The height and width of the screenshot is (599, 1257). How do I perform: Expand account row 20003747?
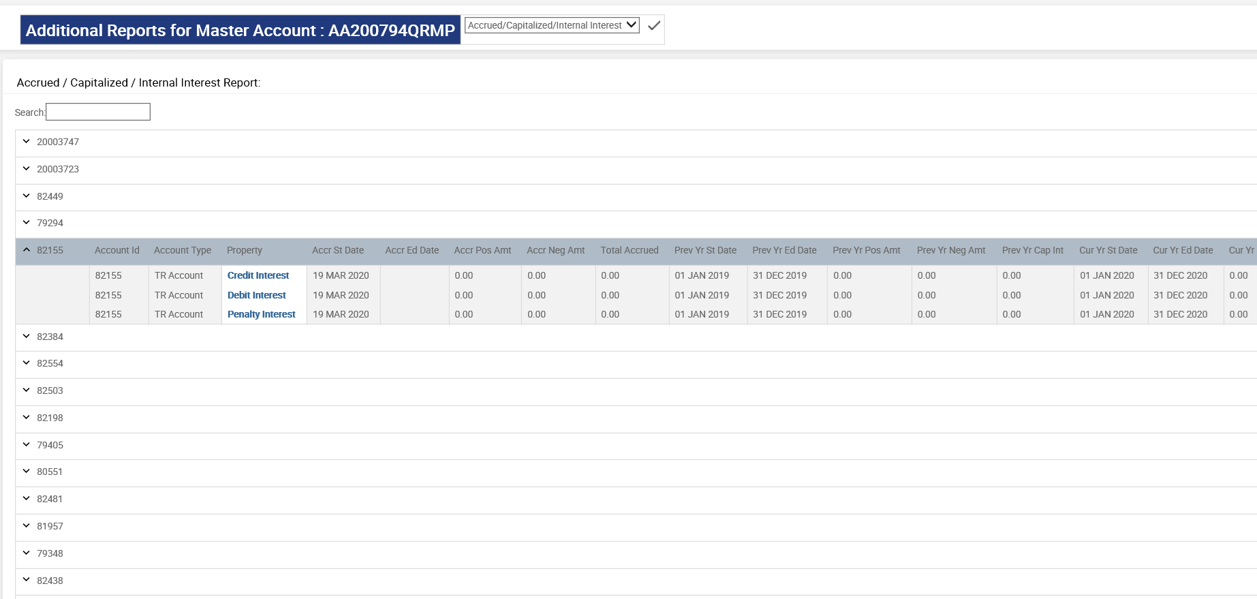(27, 142)
